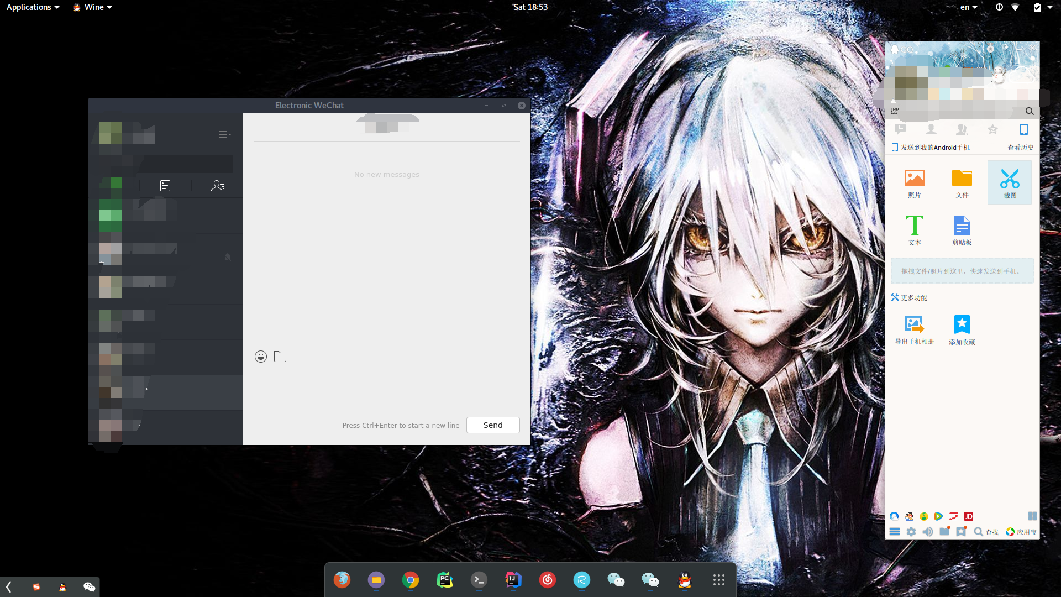Open 导出手机相册 export album in QQ
The height and width of the screenshot is (597, 1061).
pyautogui.click(x=915, y=330)
